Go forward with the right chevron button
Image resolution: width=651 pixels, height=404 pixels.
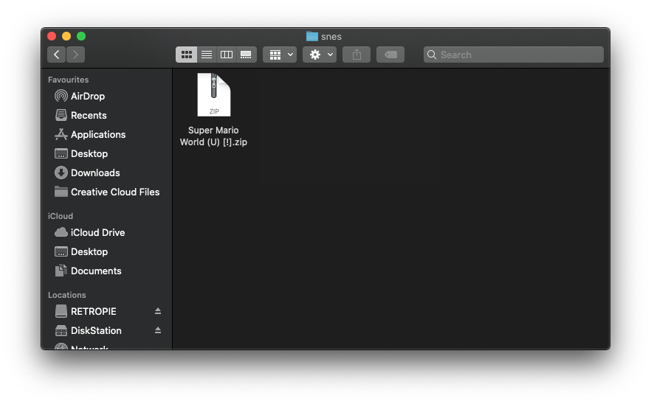(75, 55)
